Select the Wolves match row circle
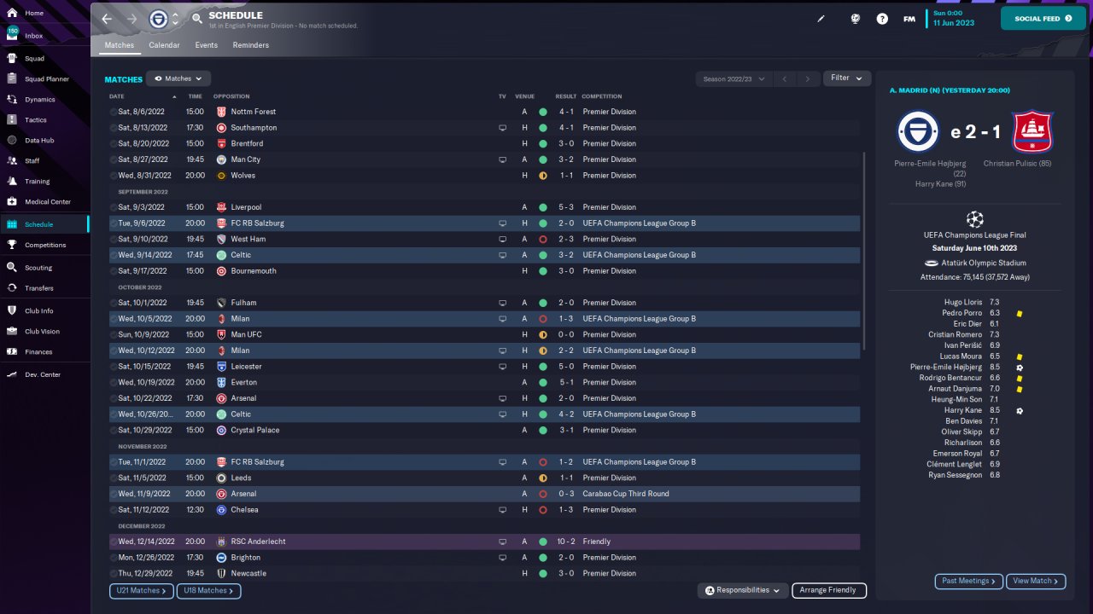The height and width of the screenshot is (614, 1093). coord(114,176)
